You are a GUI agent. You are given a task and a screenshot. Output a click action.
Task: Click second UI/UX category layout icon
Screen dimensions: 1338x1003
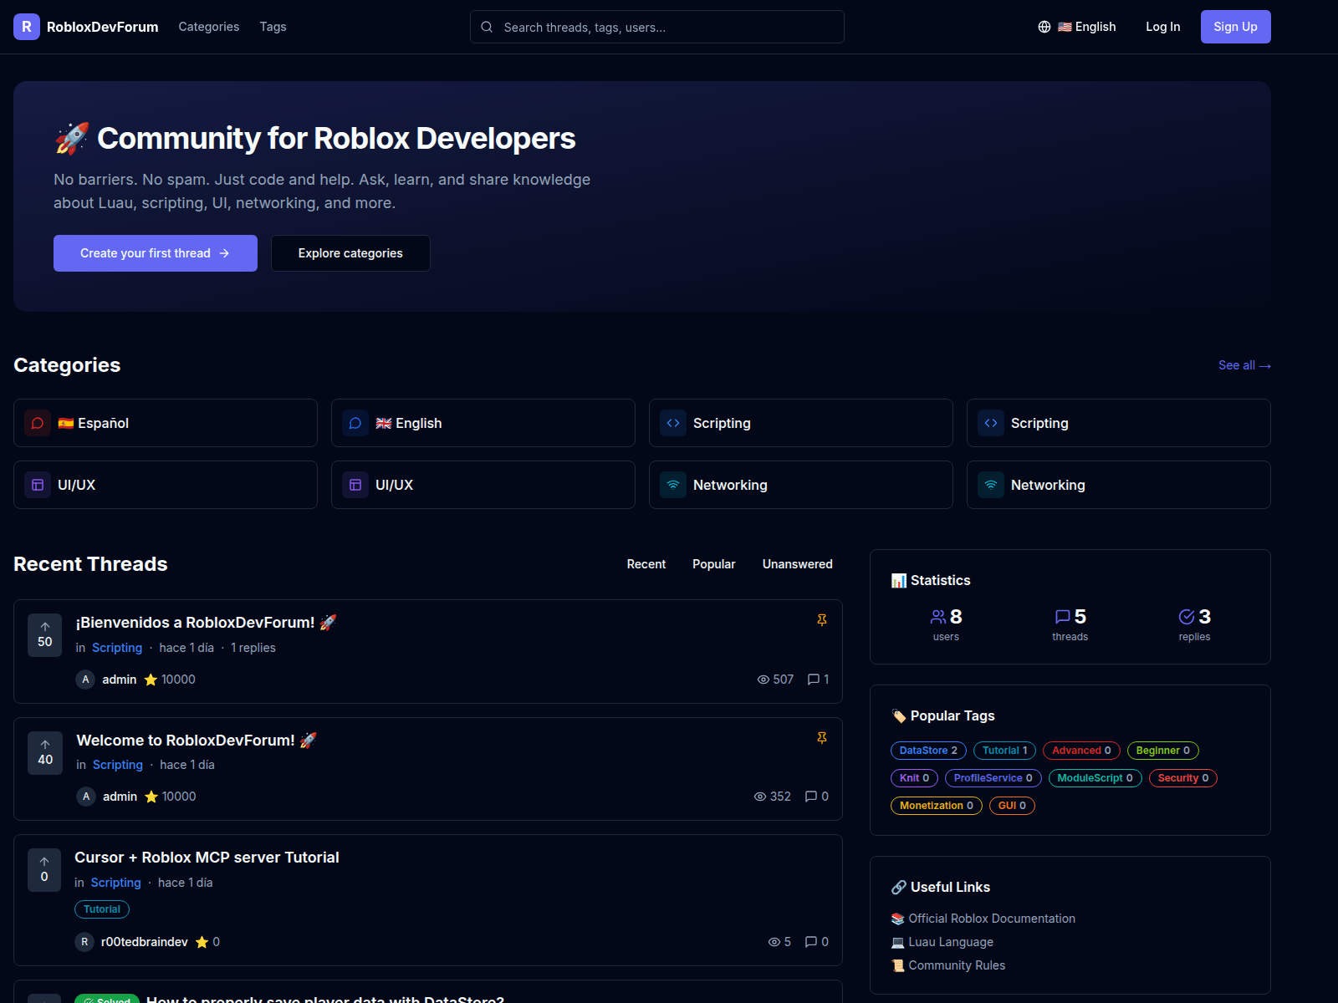tap(355, 485)
